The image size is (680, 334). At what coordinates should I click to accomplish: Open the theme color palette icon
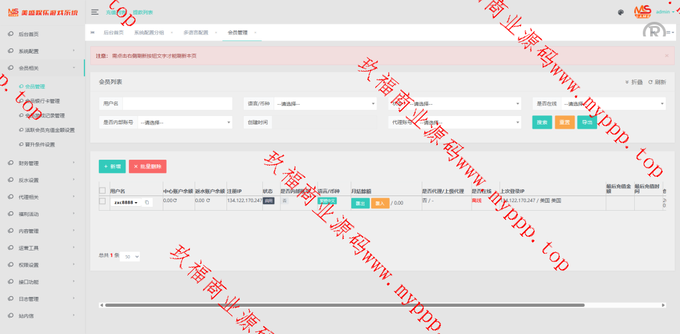click(x=621, y=12)
